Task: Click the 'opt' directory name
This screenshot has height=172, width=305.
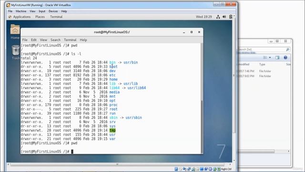Action: click(112, 101)
